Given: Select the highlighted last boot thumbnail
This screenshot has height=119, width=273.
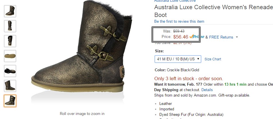Looking at the screenshot, I should tap(10, 101).
